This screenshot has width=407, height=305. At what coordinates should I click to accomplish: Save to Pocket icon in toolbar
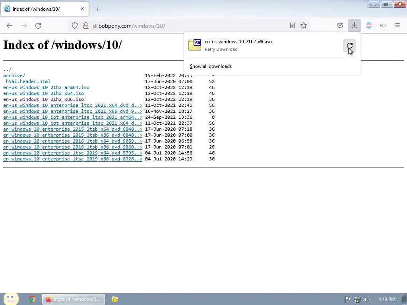(x=340, y=25)
